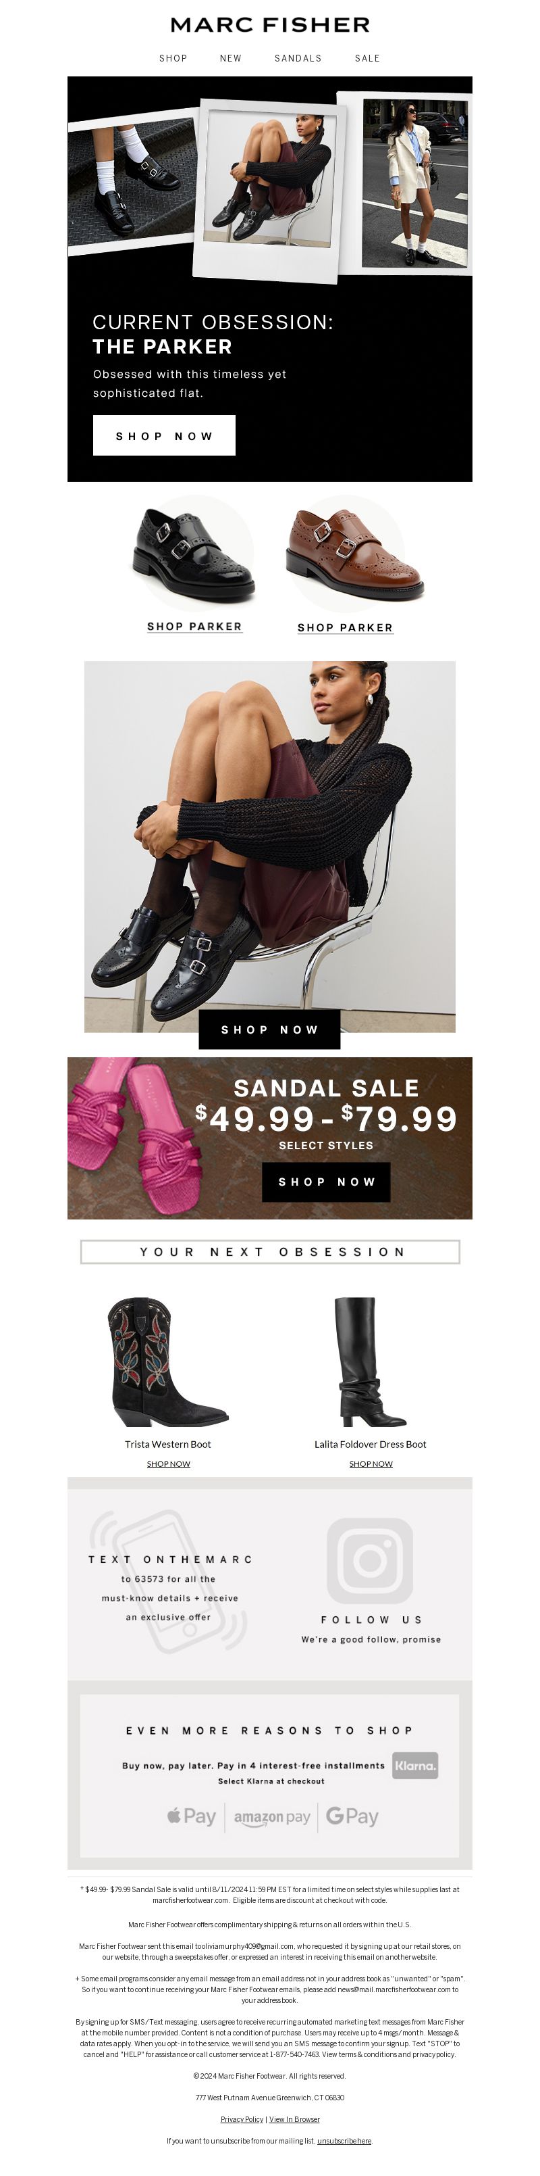Click the Marc Fisher logo header
Image resolution: width=540 pixels, height=2176 pixels.
pos(270,24)
